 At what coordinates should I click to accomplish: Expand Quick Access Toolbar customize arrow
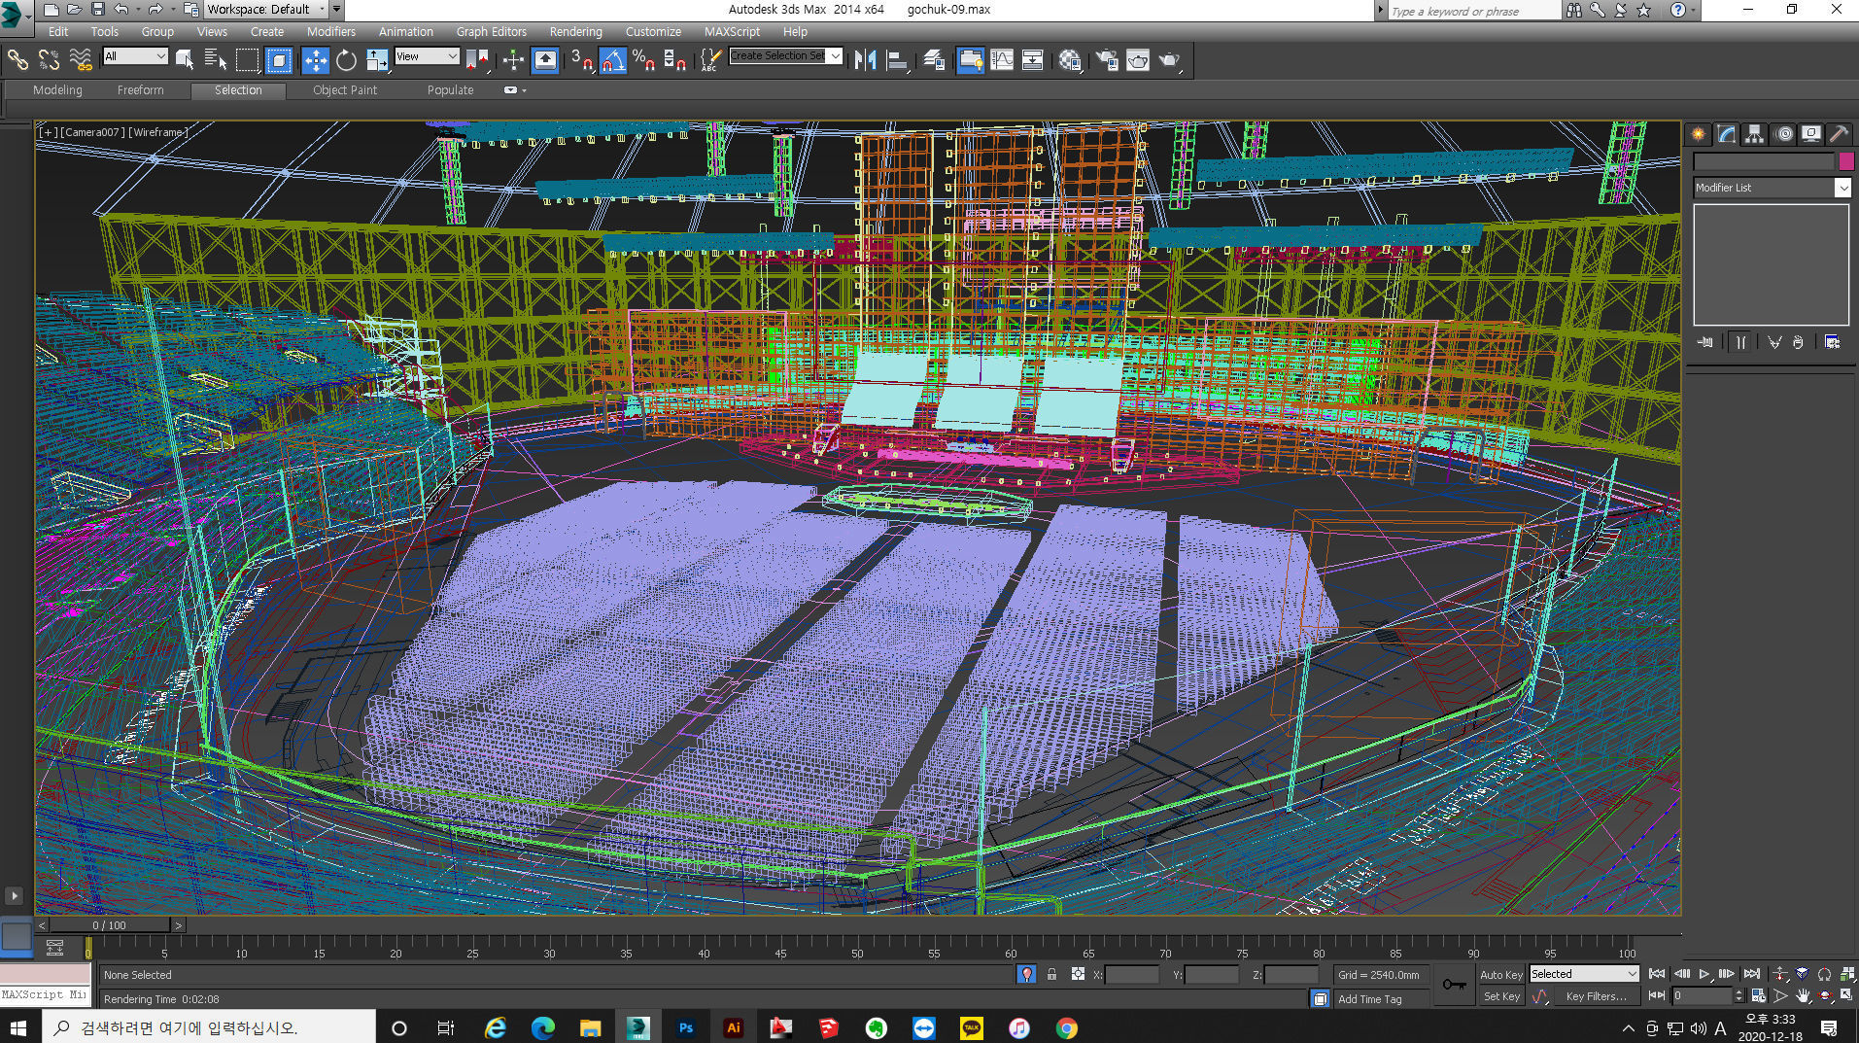pyautogui.click(x=336, y=10)
